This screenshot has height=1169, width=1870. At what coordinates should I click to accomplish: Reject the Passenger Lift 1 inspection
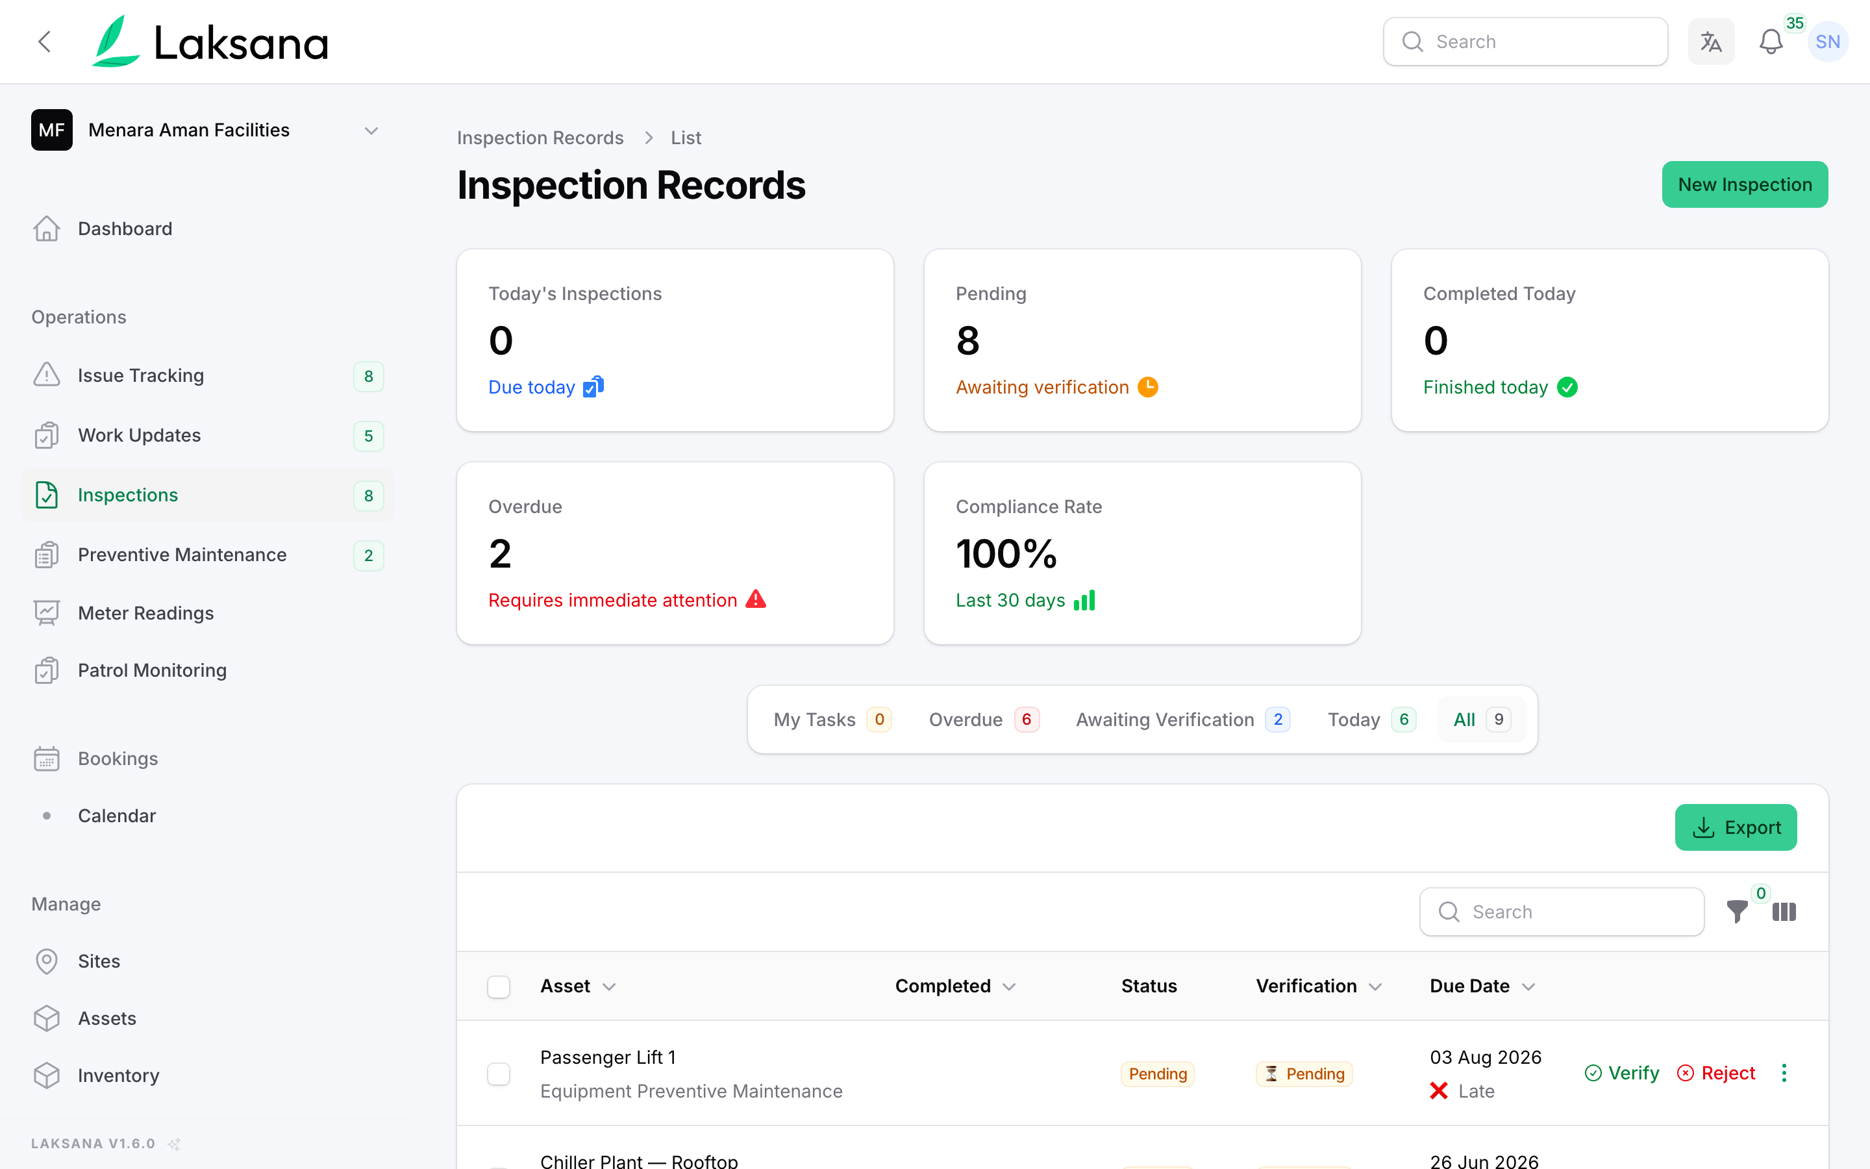(x=1716, y=1073)
